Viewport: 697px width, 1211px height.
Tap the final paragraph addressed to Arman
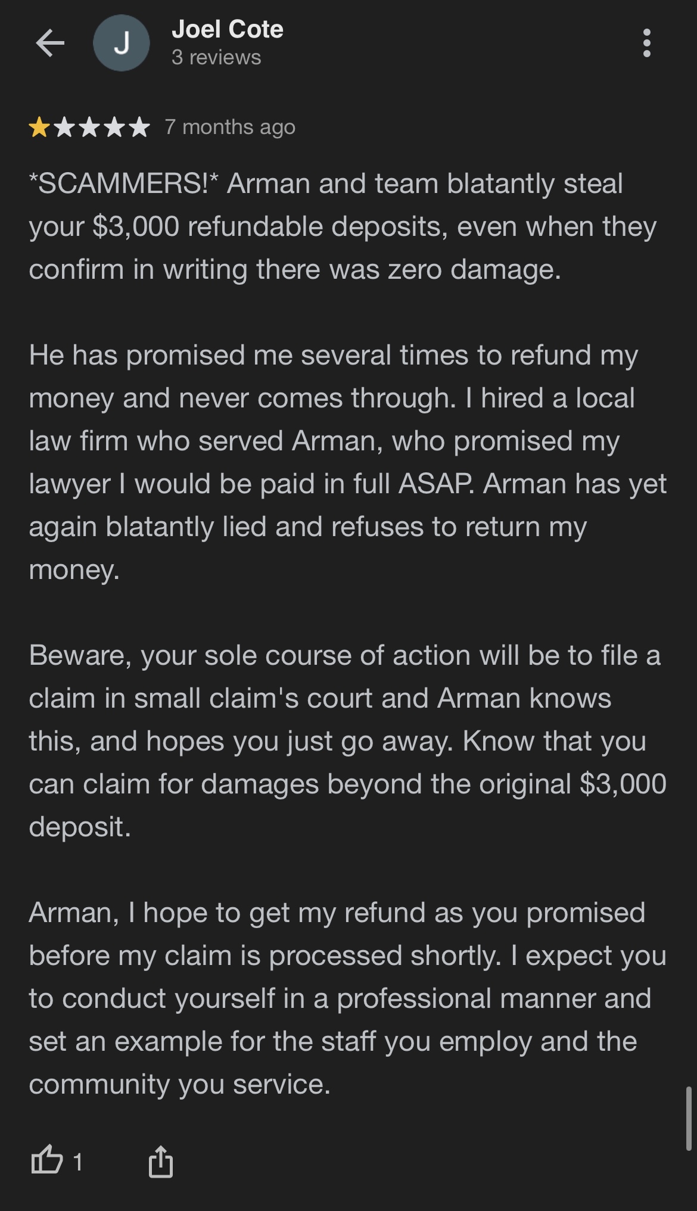(x=347, y=998)
